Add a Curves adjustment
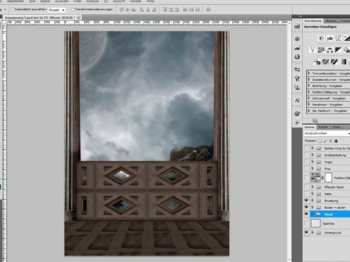Screen dimensions: 350x262 coord(338,38)
